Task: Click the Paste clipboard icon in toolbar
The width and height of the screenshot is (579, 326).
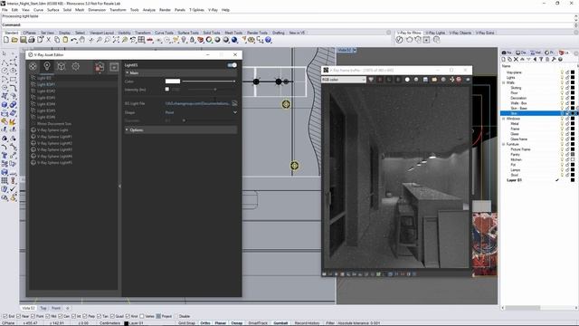Action: point(65,40)
